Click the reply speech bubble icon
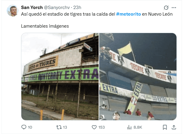The width and height of the screenshot is (187, 134). tap(24, 127)
